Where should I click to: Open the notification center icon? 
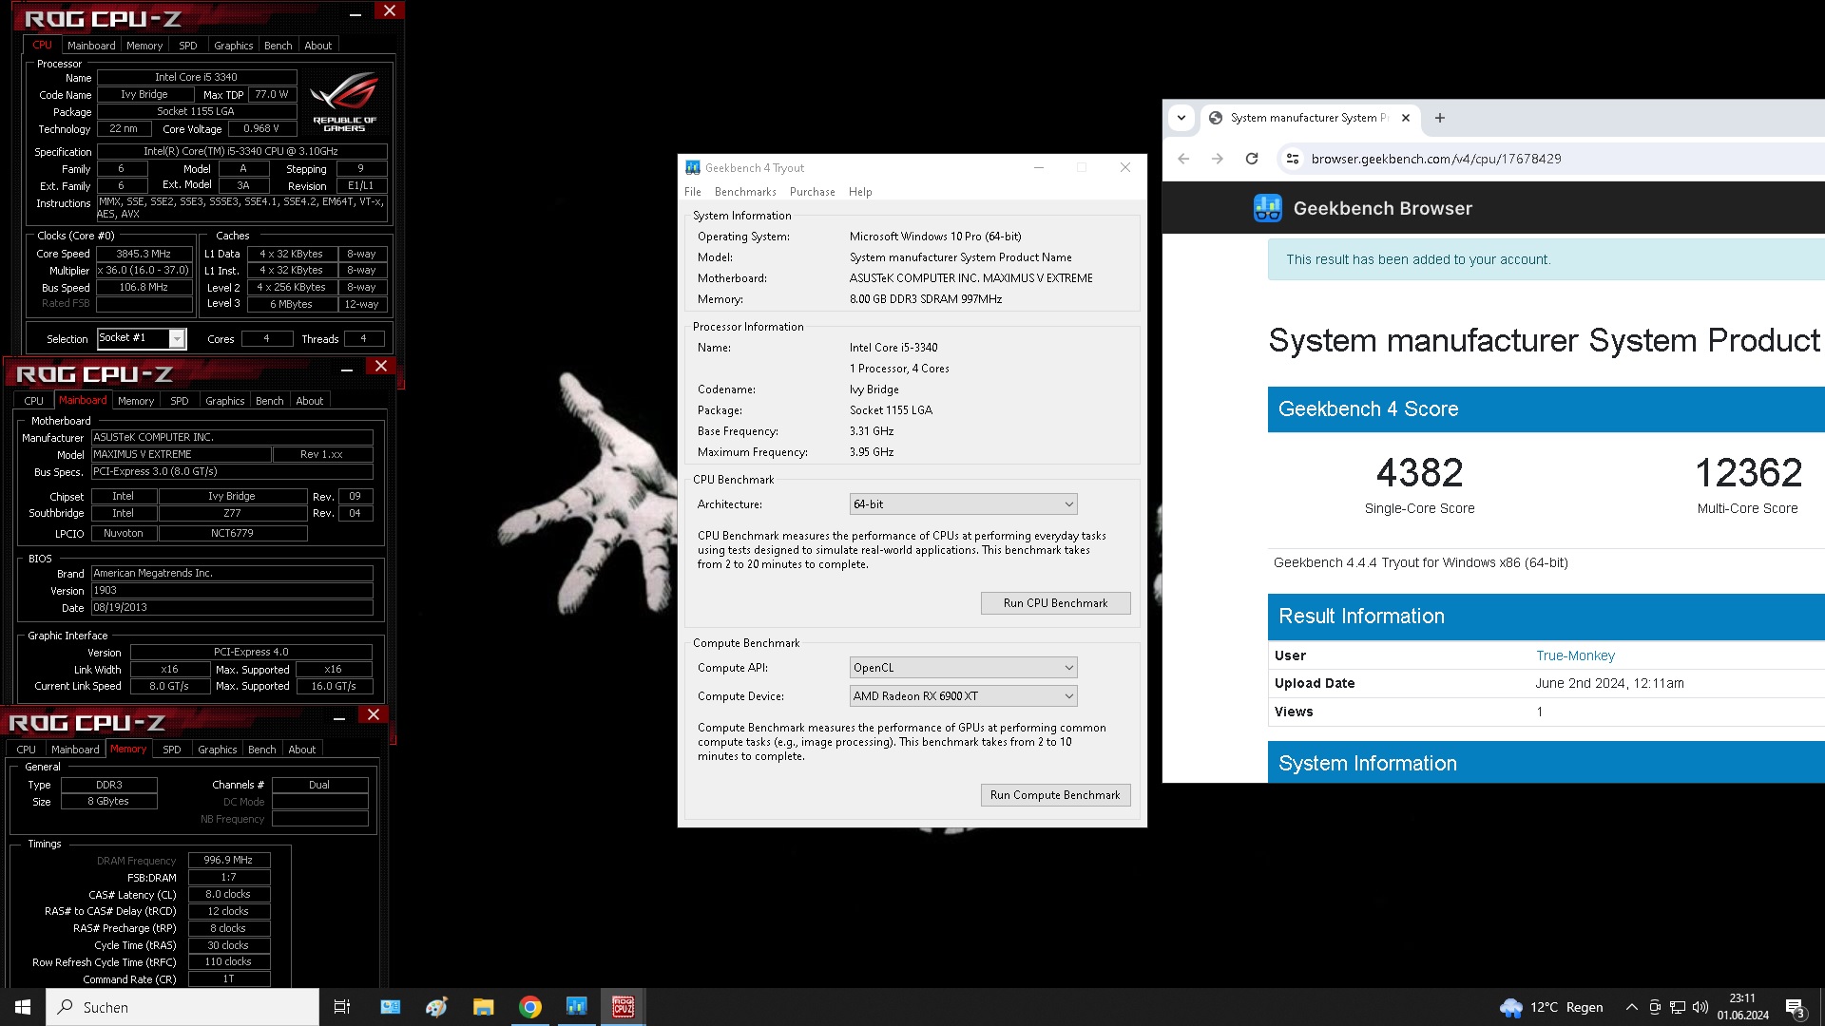coord(1796,1008)
